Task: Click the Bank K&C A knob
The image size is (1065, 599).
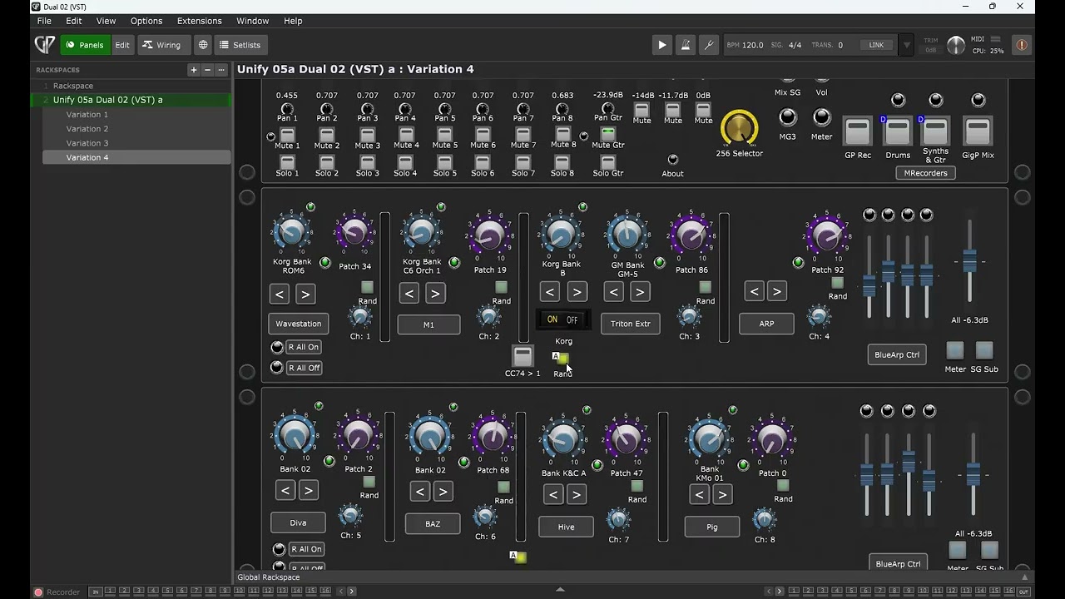Action: tap(563, 440)
